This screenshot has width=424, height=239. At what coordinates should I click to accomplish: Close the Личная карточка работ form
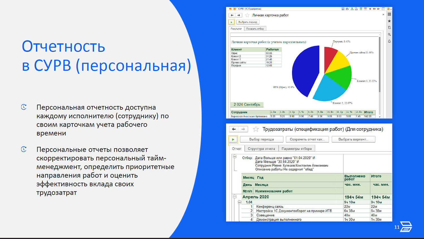(383, 15)
